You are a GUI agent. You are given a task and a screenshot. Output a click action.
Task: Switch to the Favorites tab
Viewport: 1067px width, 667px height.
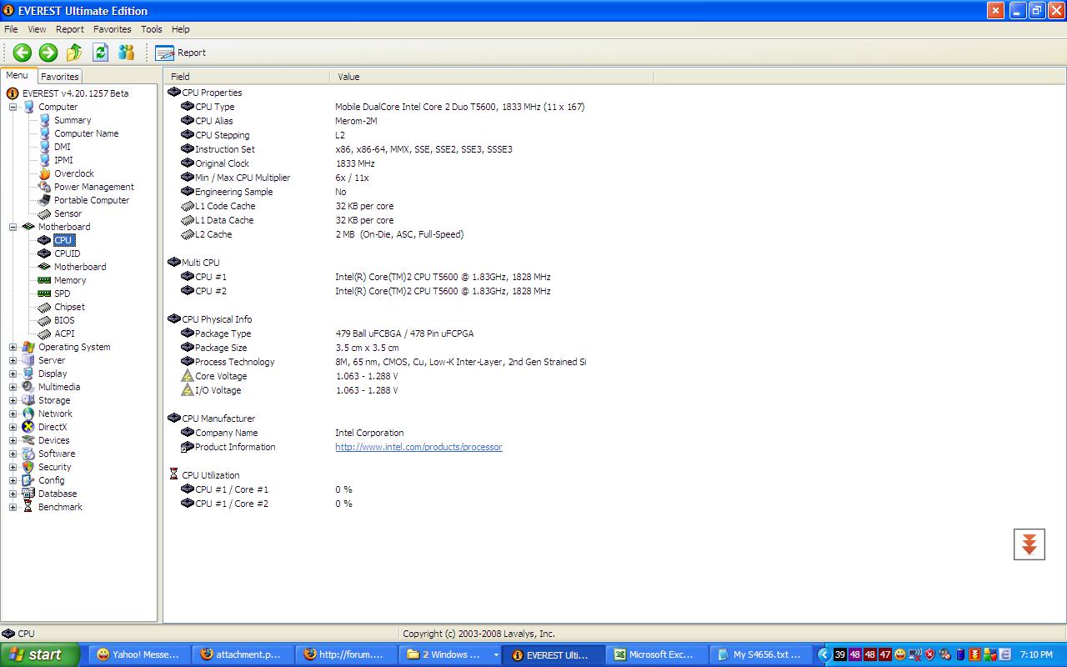click(x=60, y=76)
